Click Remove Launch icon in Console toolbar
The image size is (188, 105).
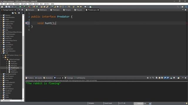pos(150,78)
